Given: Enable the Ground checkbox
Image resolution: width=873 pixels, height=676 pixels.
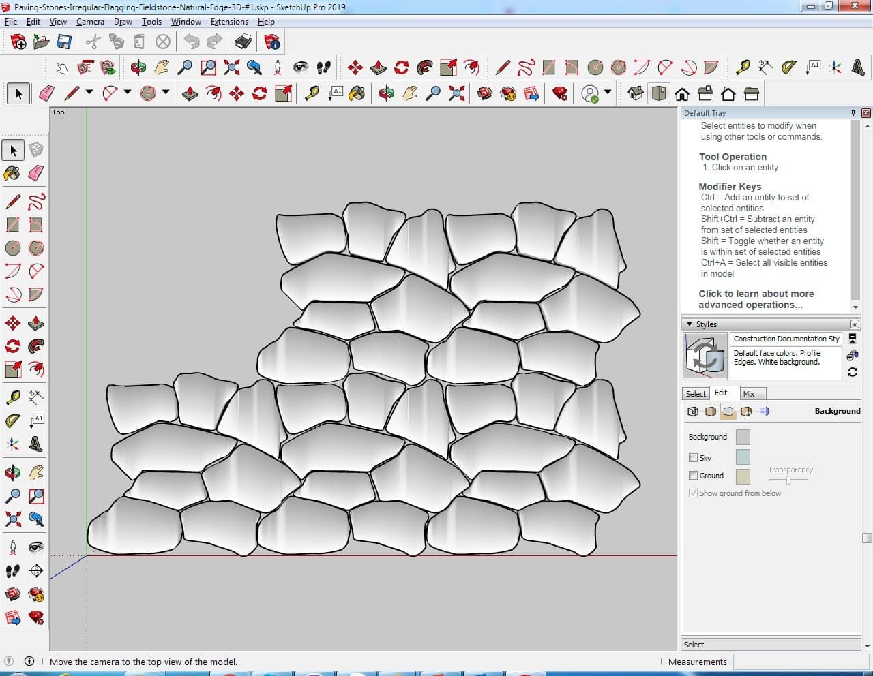Looking at the screenshot, I should [x=693, y=476].
